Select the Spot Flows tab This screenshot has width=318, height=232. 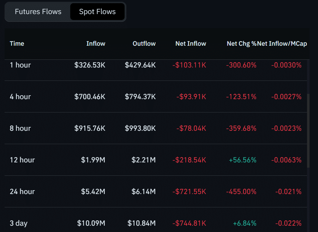[97, 12]
